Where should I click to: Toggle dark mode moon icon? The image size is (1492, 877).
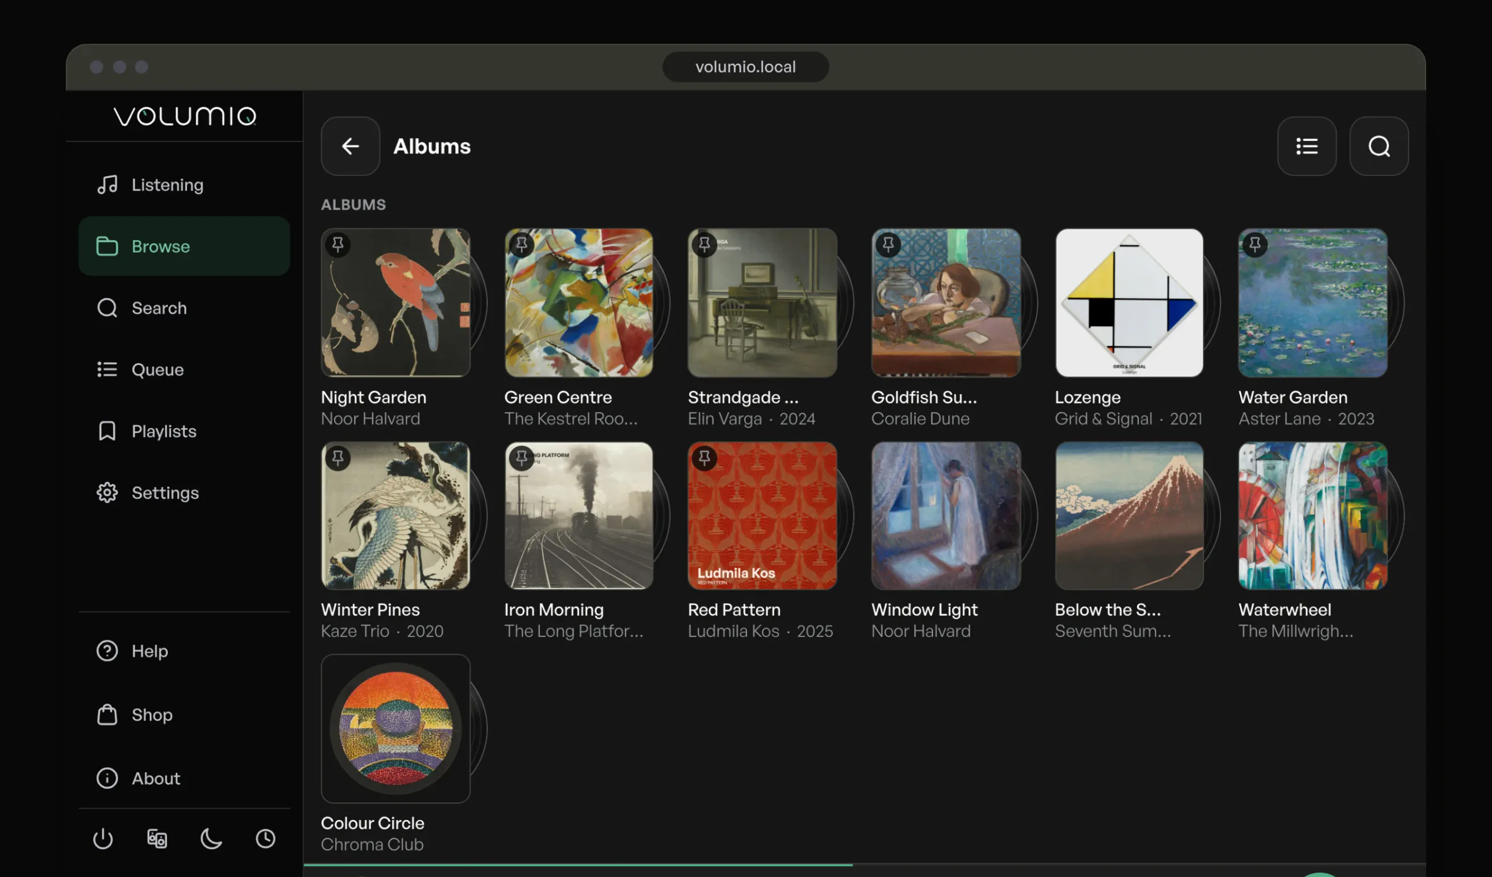(x=212, y=838)
